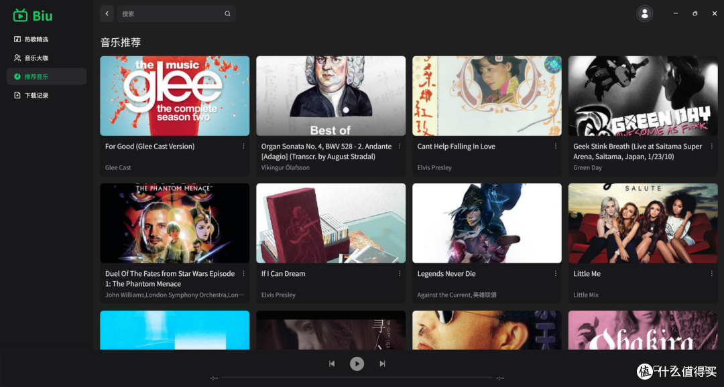This screenshot has height=387, width=724.
Task: Select the Organ Sonata No. 4 title
Action: point(326,151)
